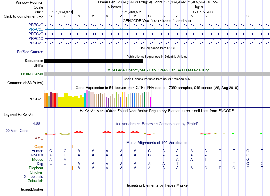Click the Layered H3K27Ac track label
270x196 pixels.
point(18,115)
